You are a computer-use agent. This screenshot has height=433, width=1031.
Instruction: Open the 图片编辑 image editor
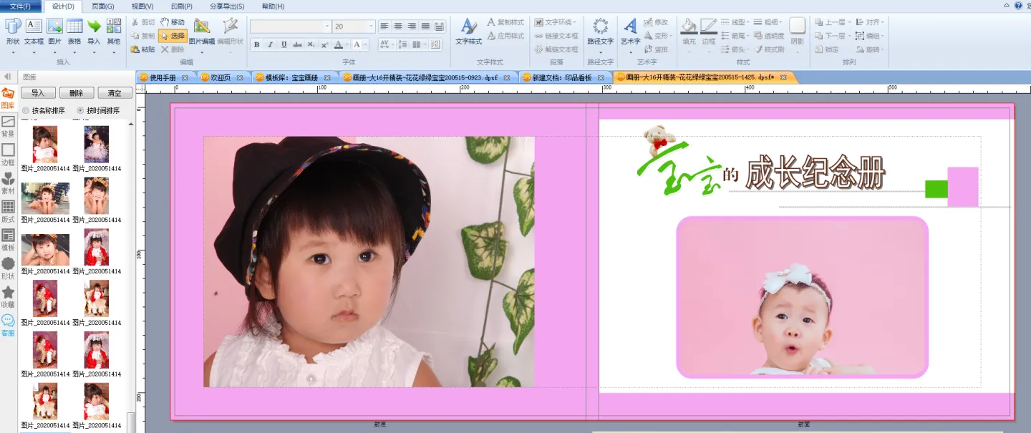click(201, 32)
